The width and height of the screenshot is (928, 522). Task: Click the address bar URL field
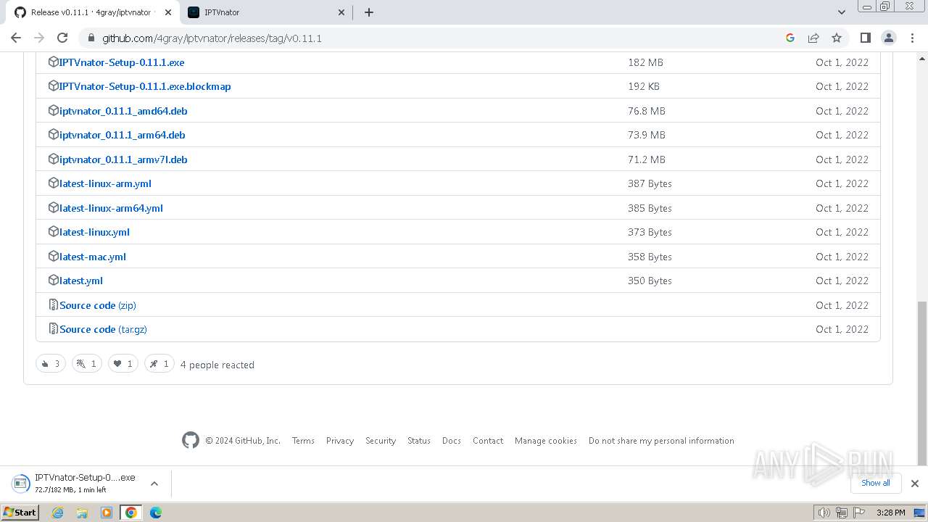click(435, 38)
